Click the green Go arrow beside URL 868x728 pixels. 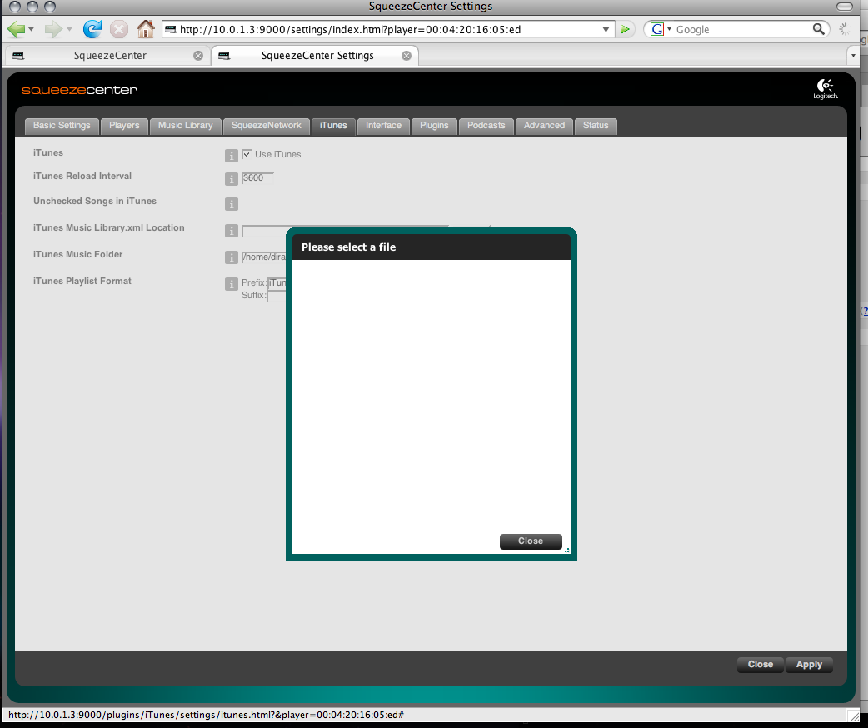pos(626,30)
